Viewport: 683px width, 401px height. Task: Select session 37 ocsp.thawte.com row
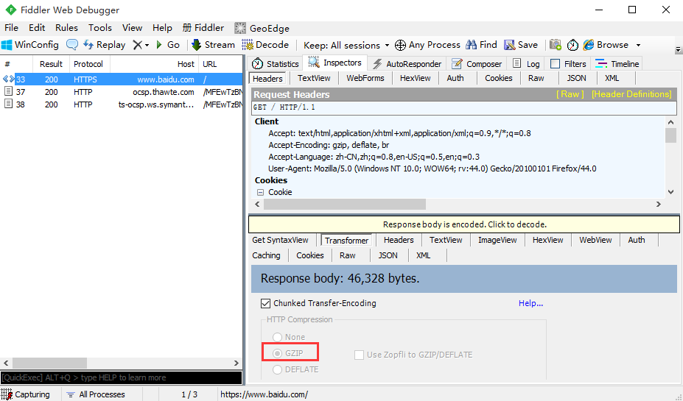point(121,92)
